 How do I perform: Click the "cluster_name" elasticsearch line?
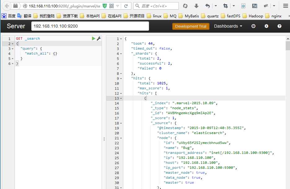tap(191, 133)
